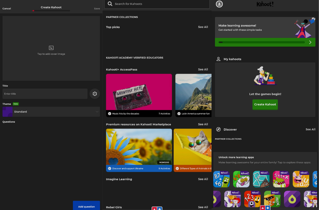
Task: Open the 123 numbers app icon
Action: pos(252,199)
